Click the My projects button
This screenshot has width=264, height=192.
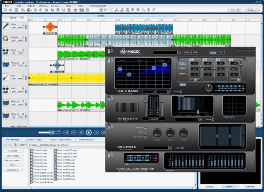(x=13, y=156)
